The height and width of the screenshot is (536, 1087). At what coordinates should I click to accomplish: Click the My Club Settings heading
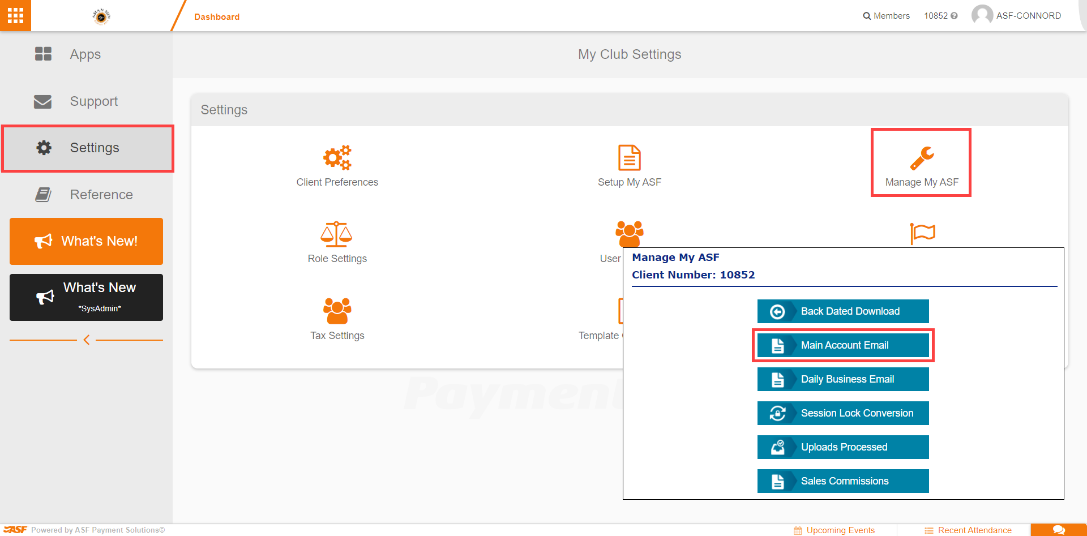click(x=630, y=54)
